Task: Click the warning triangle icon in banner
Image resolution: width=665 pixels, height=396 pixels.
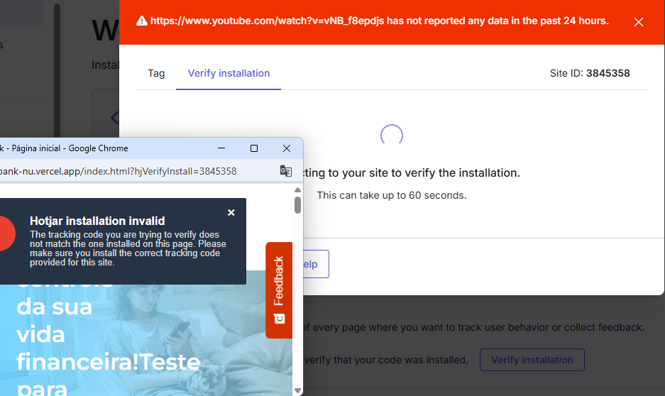Action: pos(142,21)
